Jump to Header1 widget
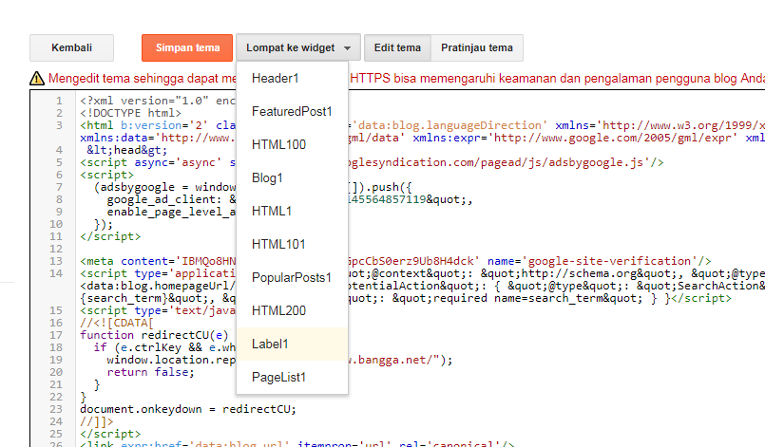The height and width of the screenshot is (447, 765). click(x=293, y=79)
